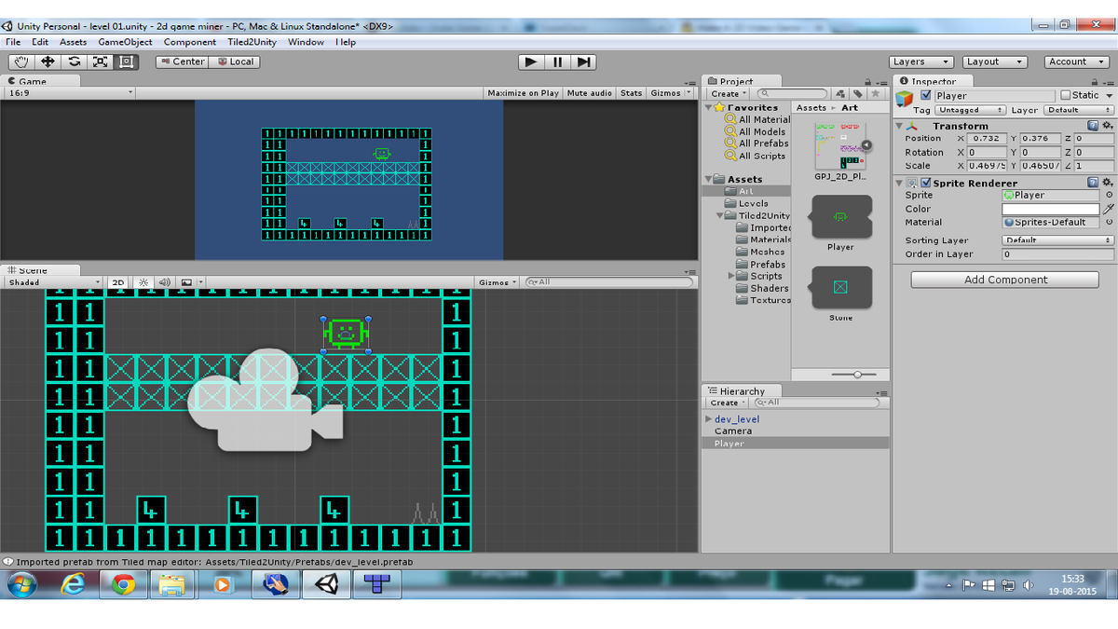Select the Rotate tool
Viewport: 1118px width, 629px height.
tap(74, 62)
